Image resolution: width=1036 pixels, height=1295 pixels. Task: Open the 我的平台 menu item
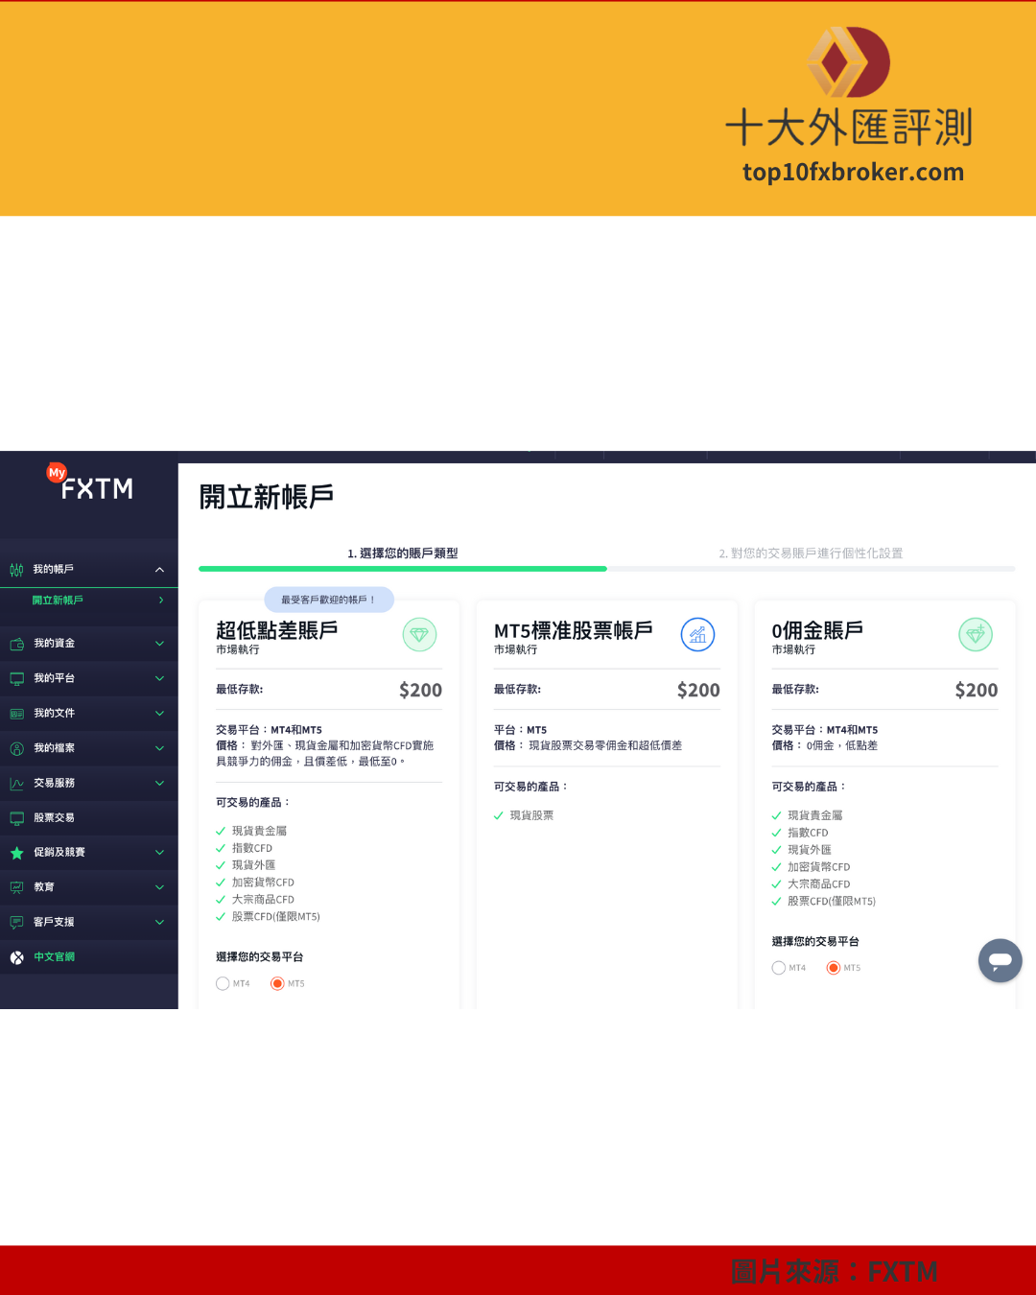pos(89,678)
